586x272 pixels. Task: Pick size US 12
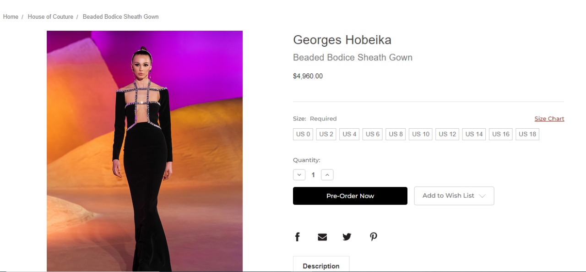click(447, 134)
